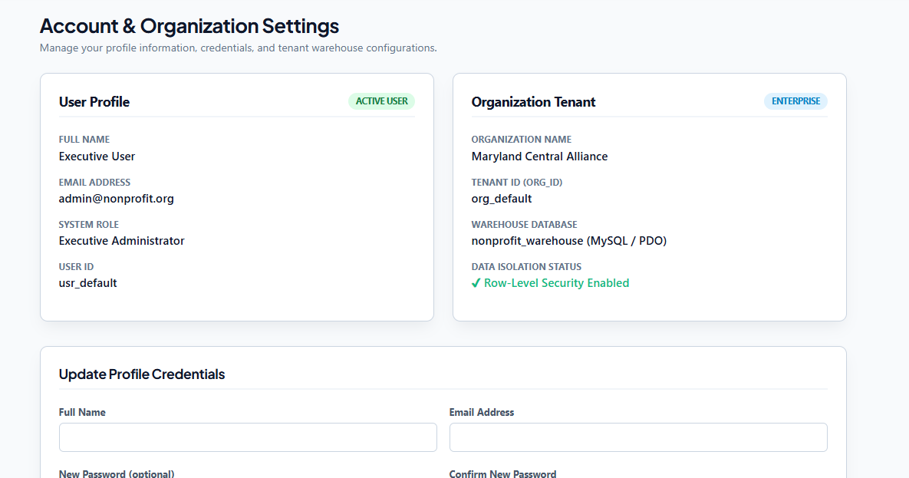The width and height of the screenshot is (909, 478).
Task: Select the 'Account & Organization Settings' heading
Action: [189, 26]
